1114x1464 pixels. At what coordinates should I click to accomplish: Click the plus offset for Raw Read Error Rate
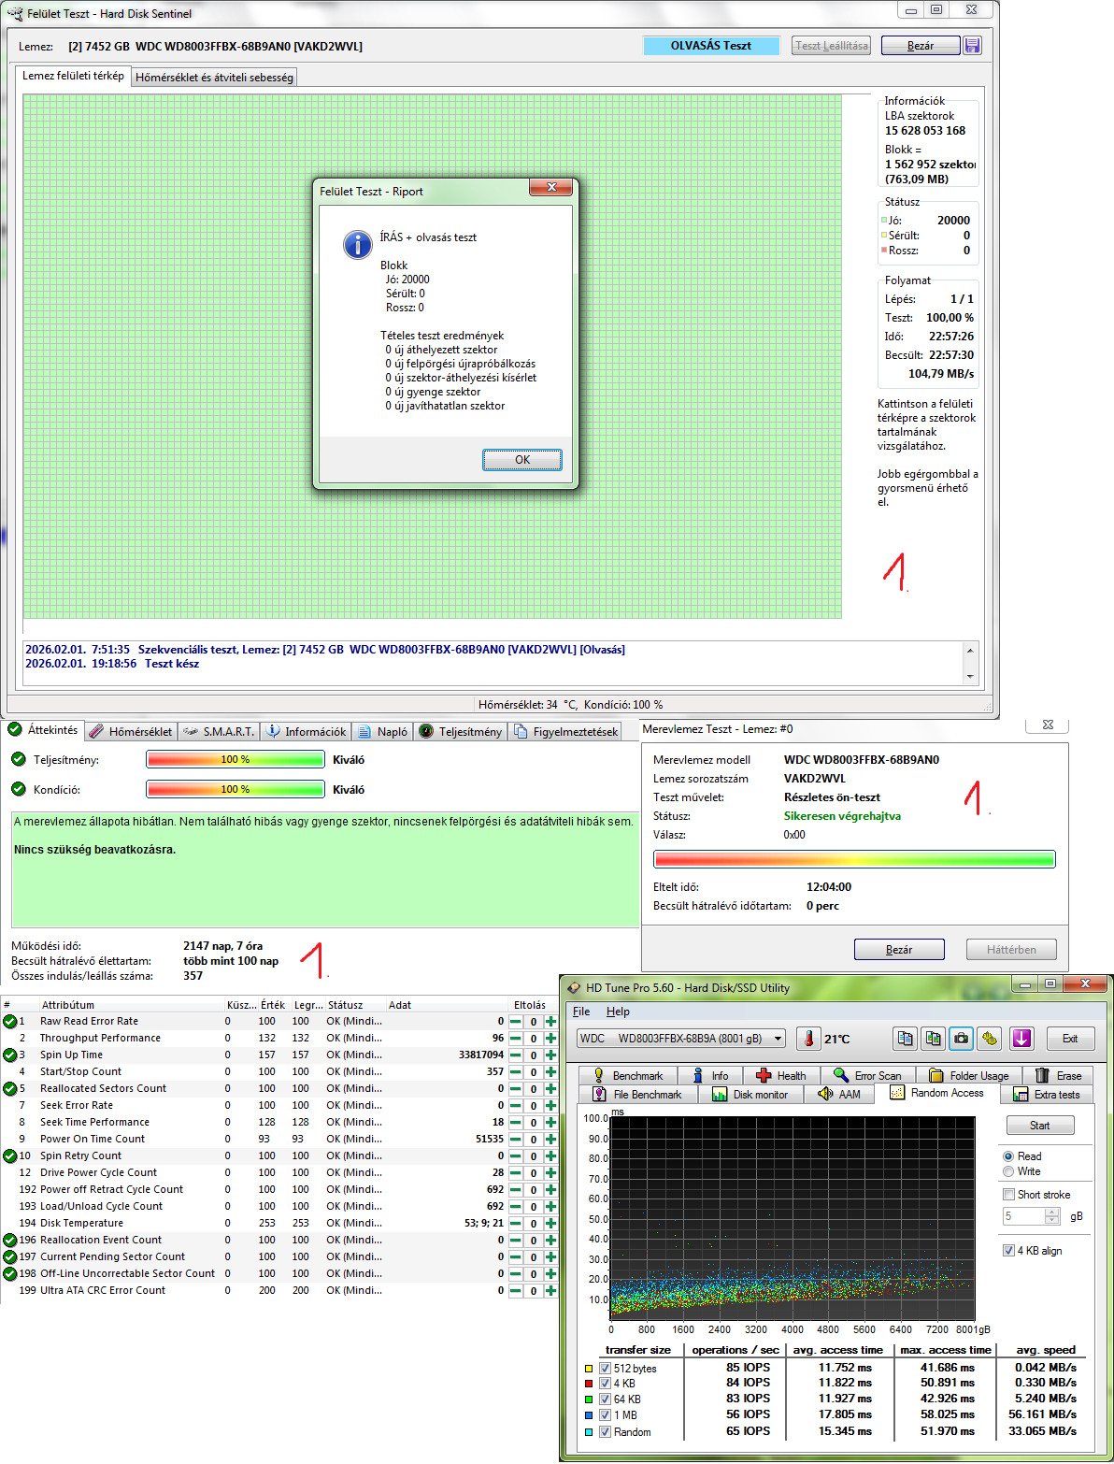[x=550, y=1022]
